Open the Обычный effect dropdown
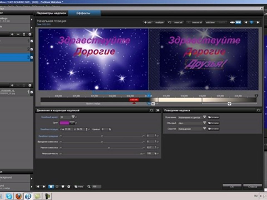Screen dimensions: 267x200 204,123
